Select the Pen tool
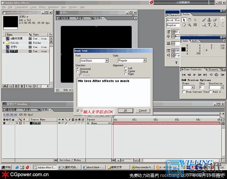This screenshot has height=179, width=227. [215, 25]
